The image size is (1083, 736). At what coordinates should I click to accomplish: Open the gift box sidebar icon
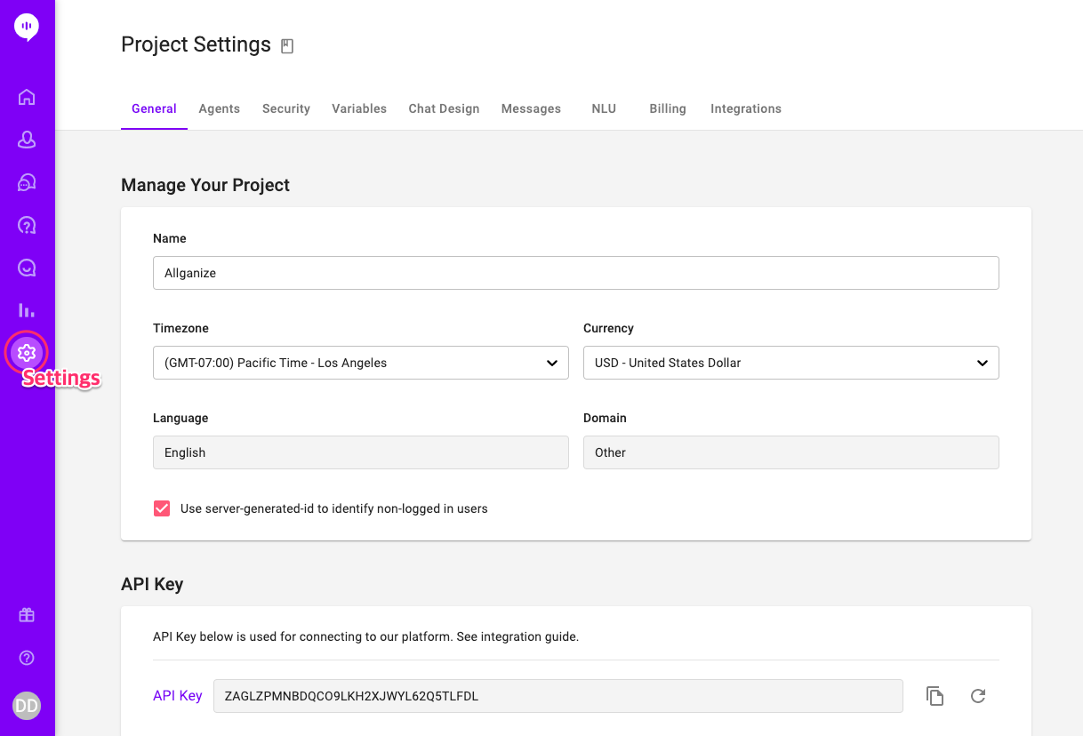click(x=27, y=614)
